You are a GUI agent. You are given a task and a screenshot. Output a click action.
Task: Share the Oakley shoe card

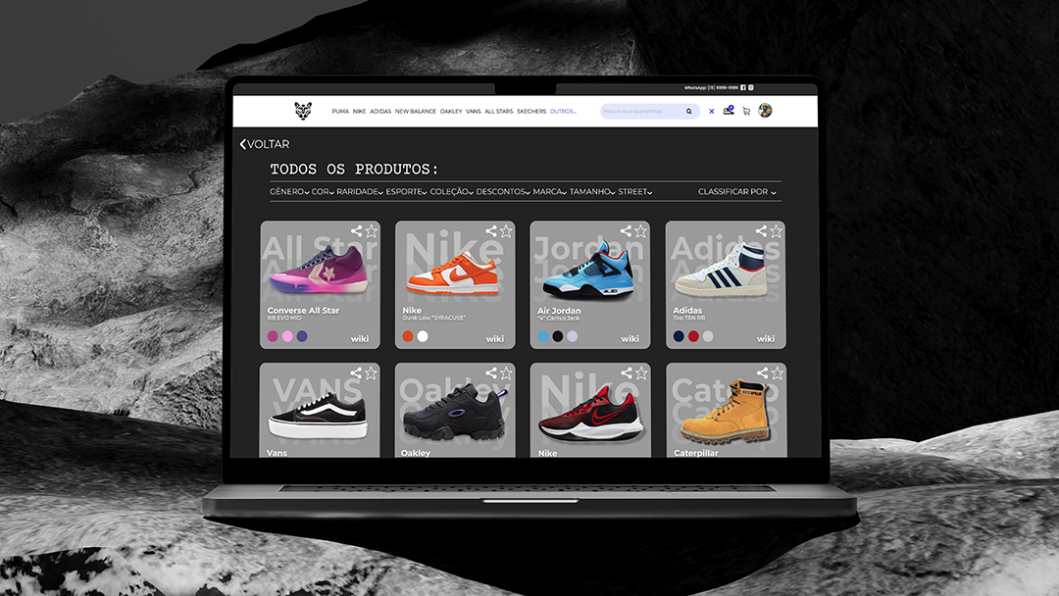pyautogui.click(x=491, y=372)
